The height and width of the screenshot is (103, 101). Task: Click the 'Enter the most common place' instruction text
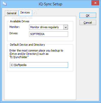pyautogui.click(x=36, y=54)
